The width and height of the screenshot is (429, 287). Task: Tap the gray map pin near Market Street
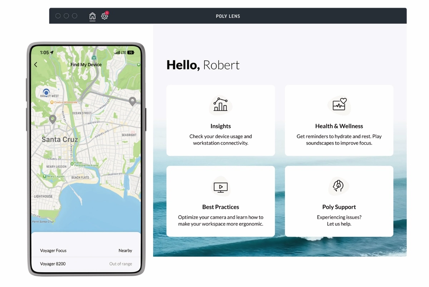pos(132,101)
